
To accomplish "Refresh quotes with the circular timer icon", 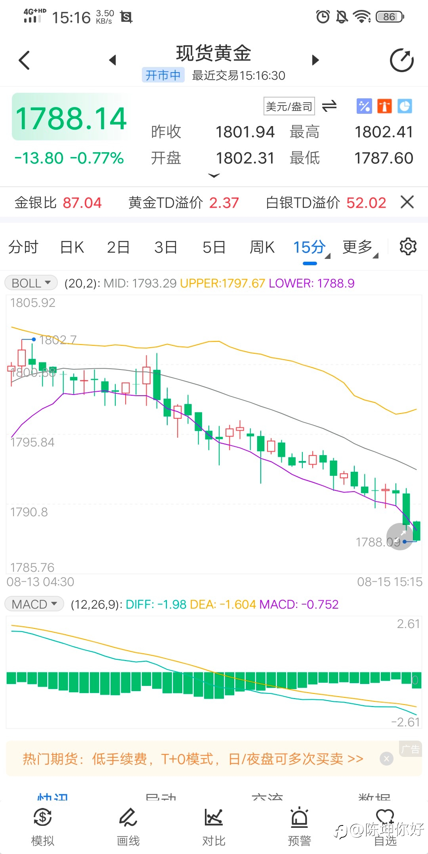I will point(402,60).
